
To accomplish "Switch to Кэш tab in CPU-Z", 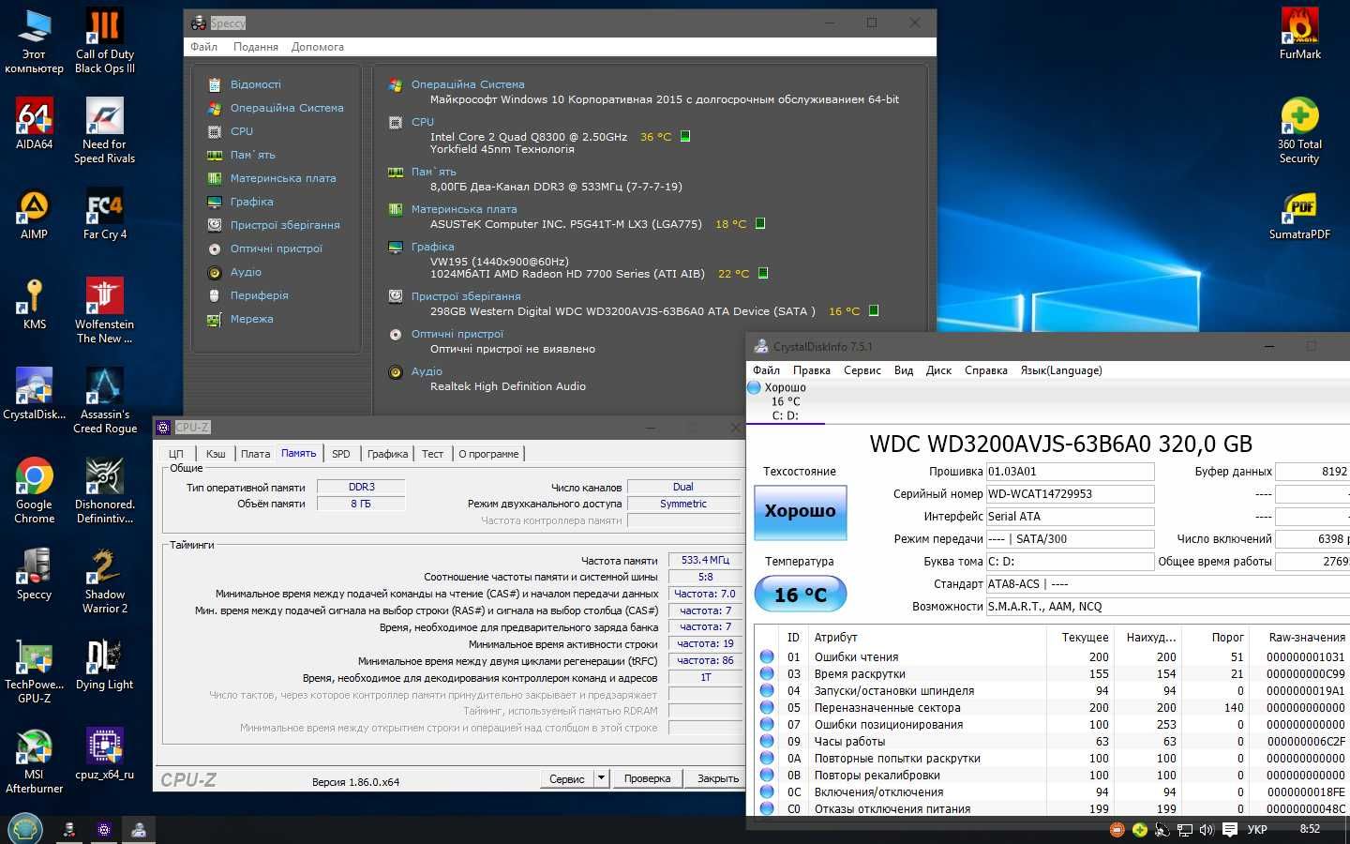I will 216,454.
